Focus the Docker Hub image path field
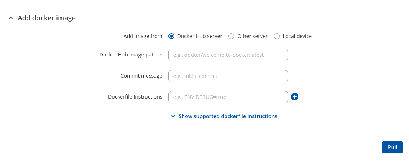The height and width of the screenshot is (165, 409). [x=228, y=55]
